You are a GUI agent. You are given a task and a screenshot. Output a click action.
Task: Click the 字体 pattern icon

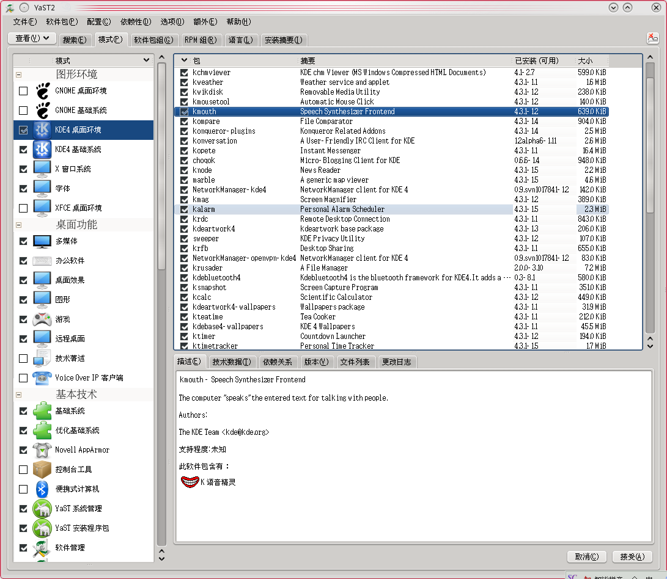42,189
